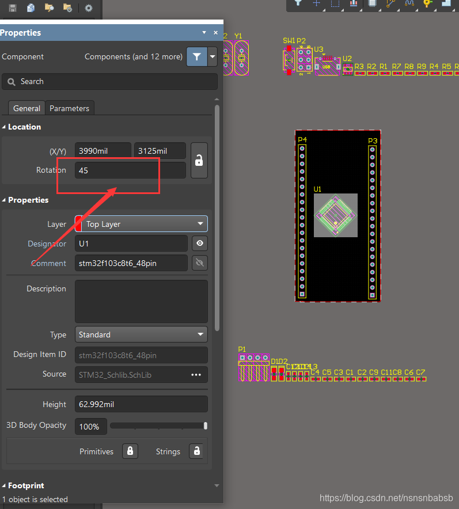Click the Search field
The image size is (459, 509).
tap(110, 82)
